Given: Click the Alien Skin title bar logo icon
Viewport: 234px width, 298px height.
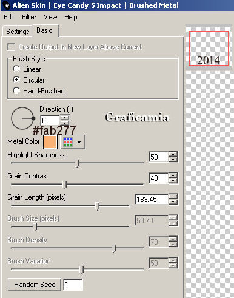Looking at the screenshot, I should tap(7, 5).
